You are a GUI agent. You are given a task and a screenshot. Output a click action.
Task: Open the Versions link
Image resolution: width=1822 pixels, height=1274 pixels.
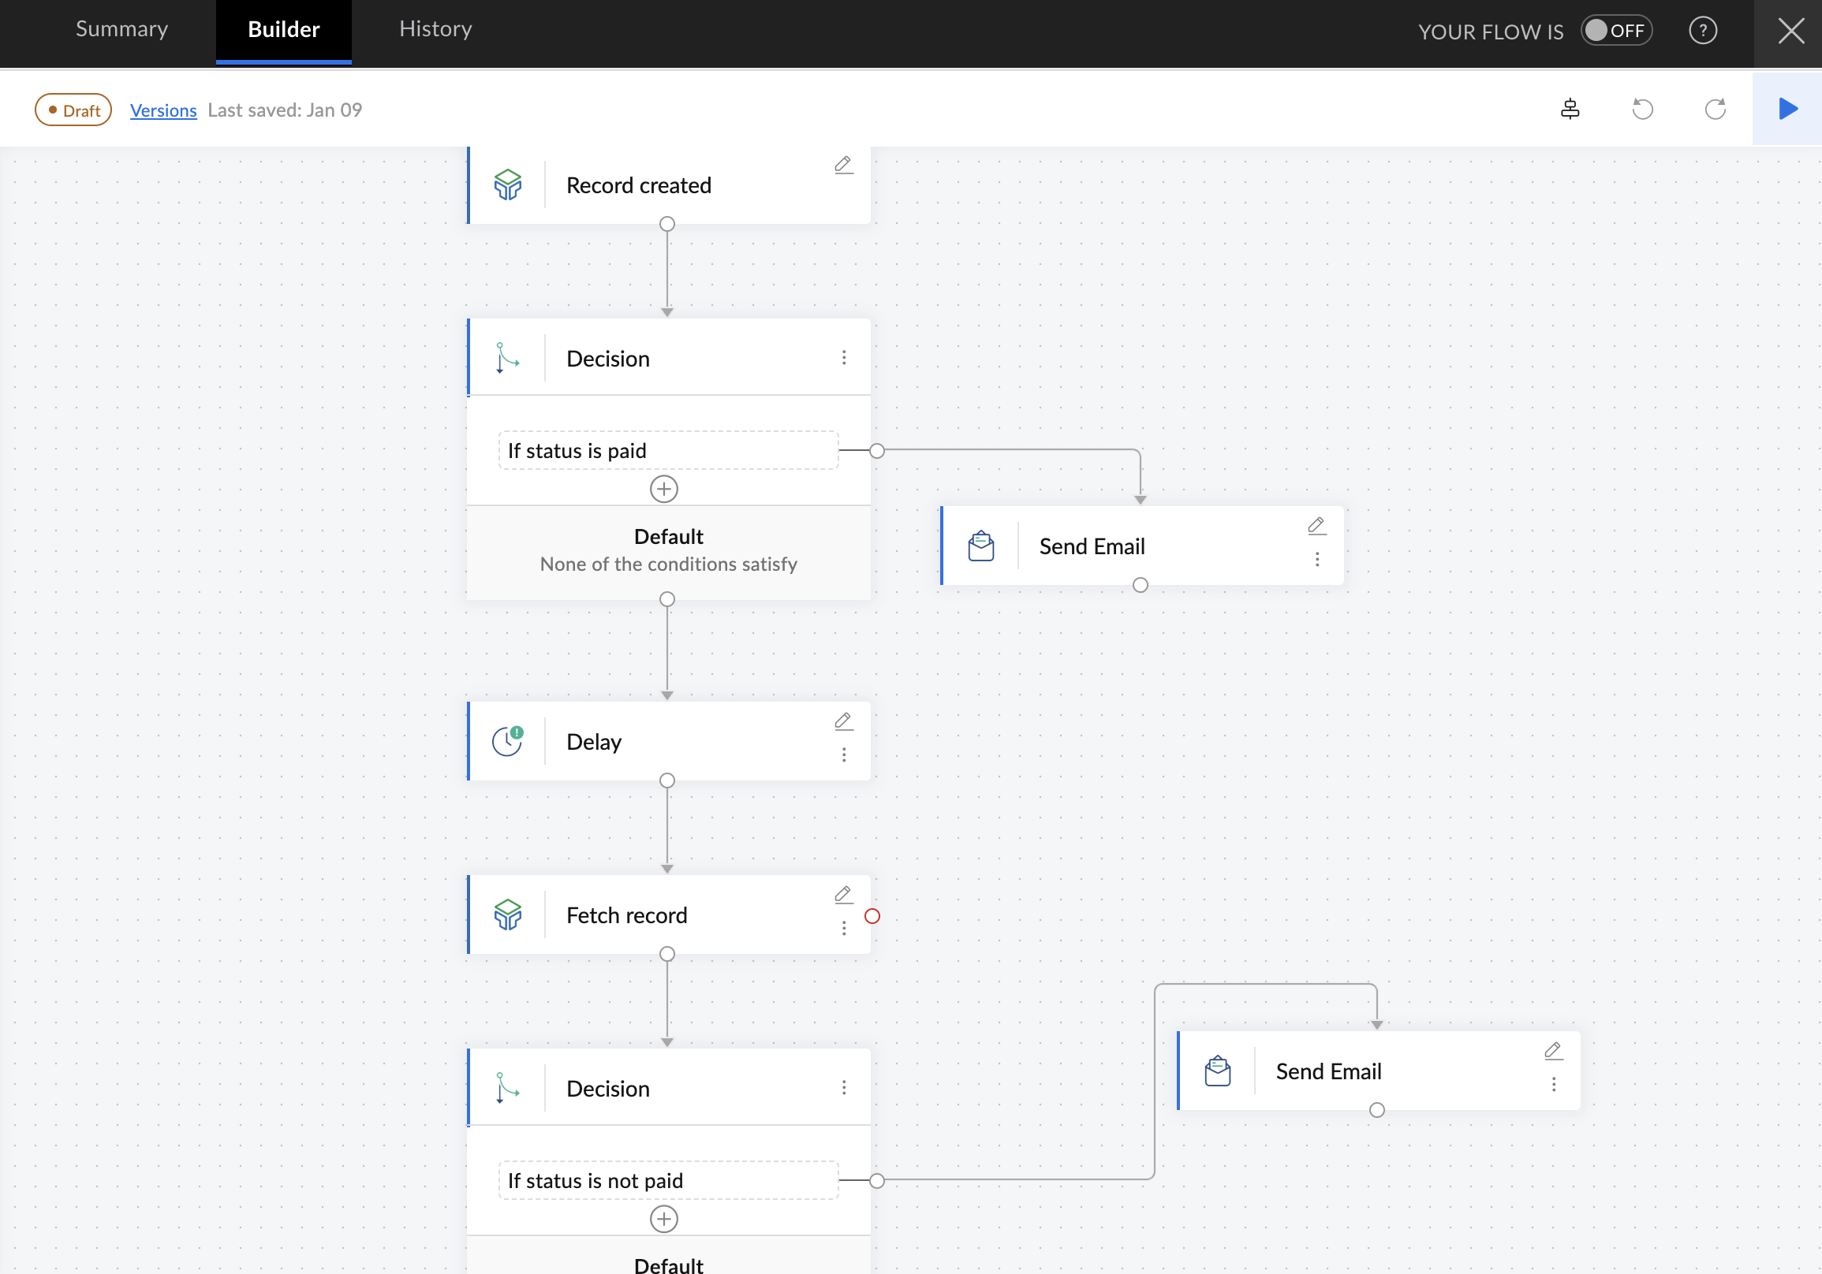point(162,110)
